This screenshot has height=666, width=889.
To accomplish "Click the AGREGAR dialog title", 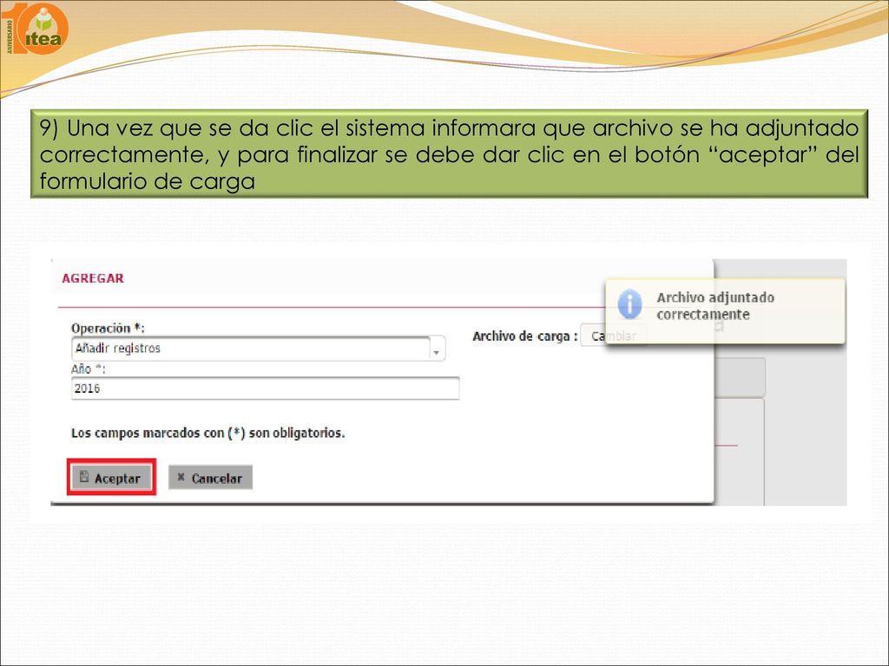I will [x=93, y=278].
